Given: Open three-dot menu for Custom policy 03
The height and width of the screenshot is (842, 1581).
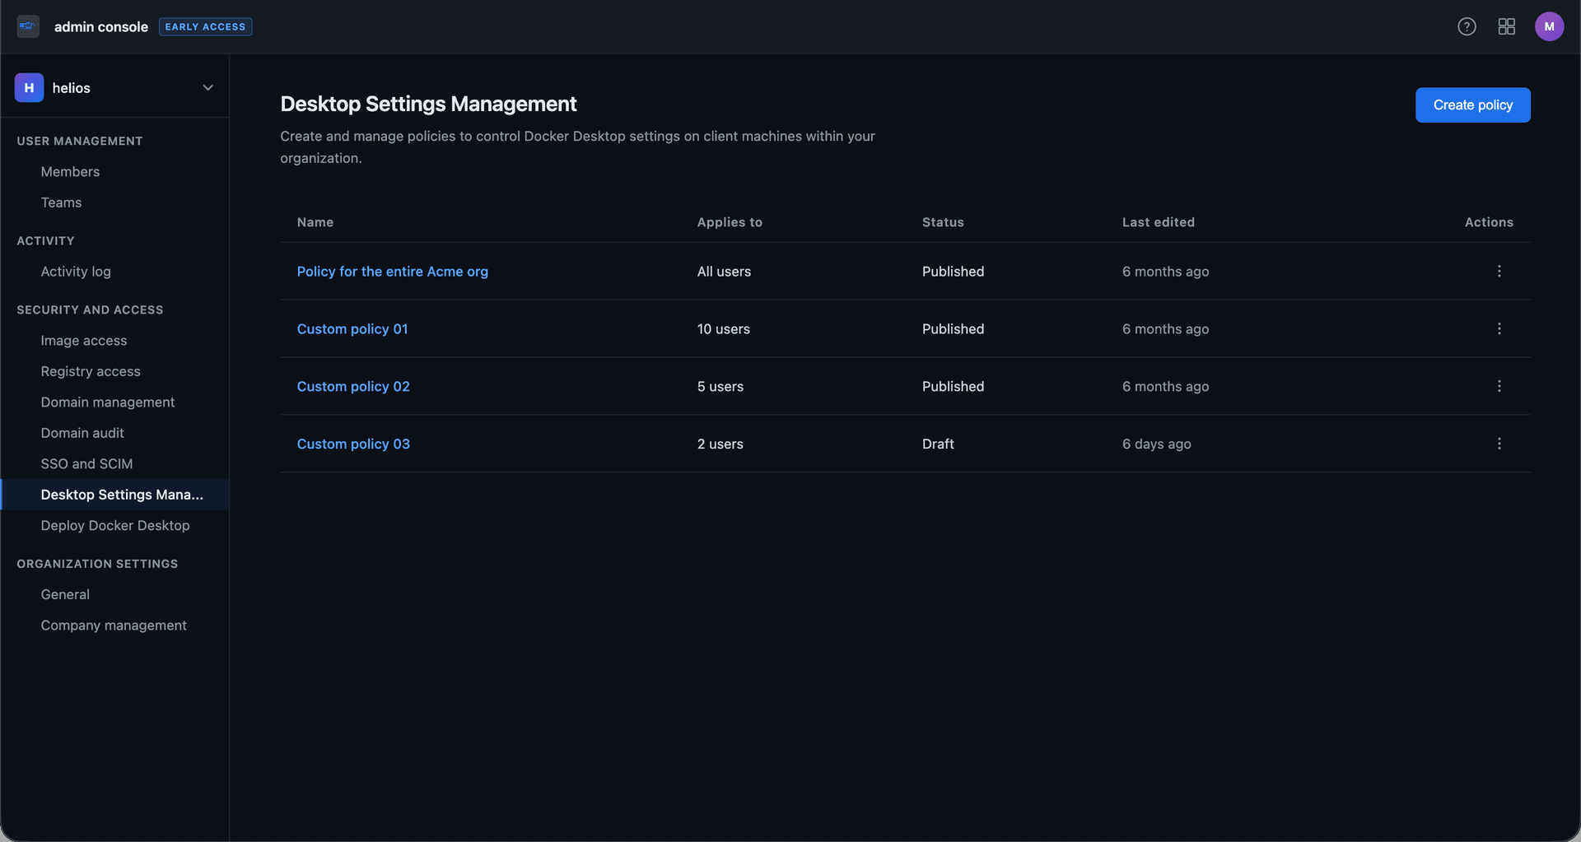Looking at the screenshot, I should 1499,444.
